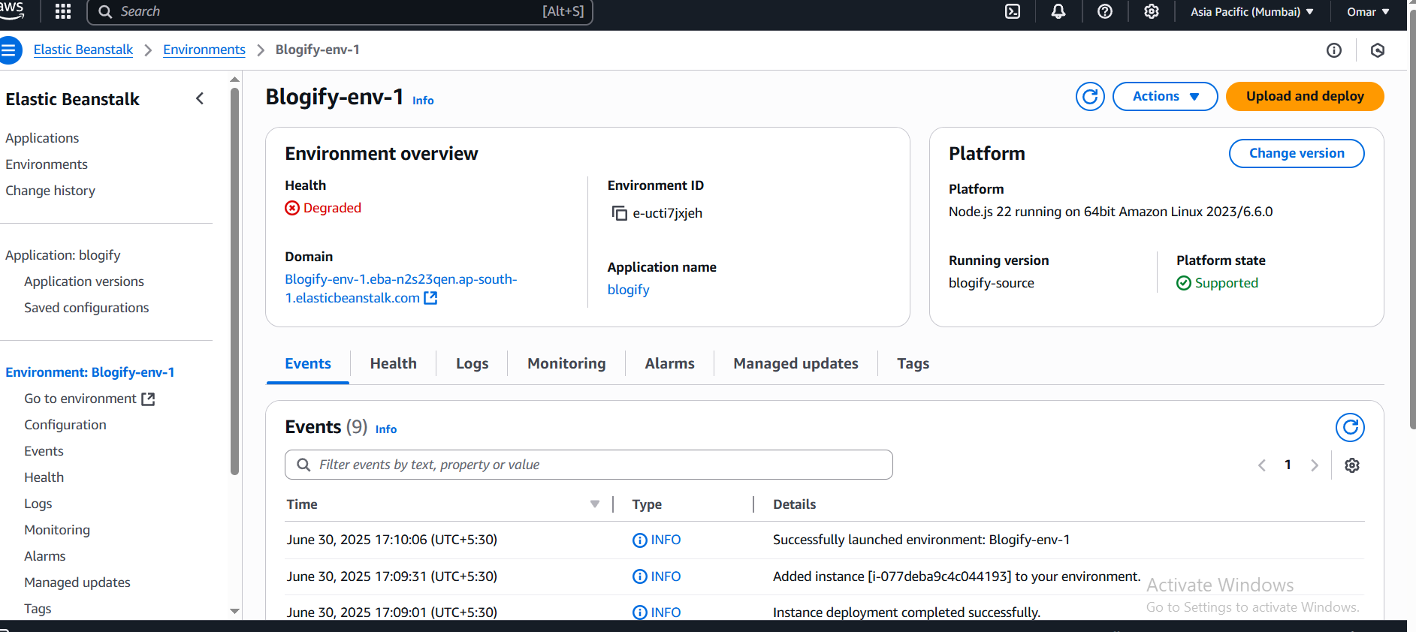Open the notifications bell

[x=1058, y=11]
